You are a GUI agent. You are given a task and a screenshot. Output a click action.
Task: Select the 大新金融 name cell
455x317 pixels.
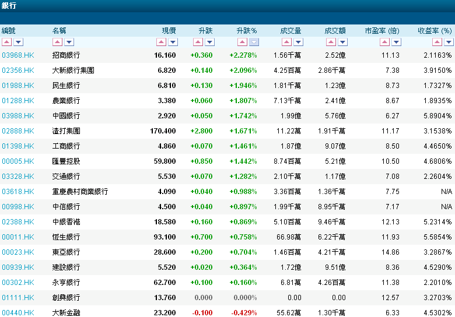pyautogui.click(x=66, y=313)
